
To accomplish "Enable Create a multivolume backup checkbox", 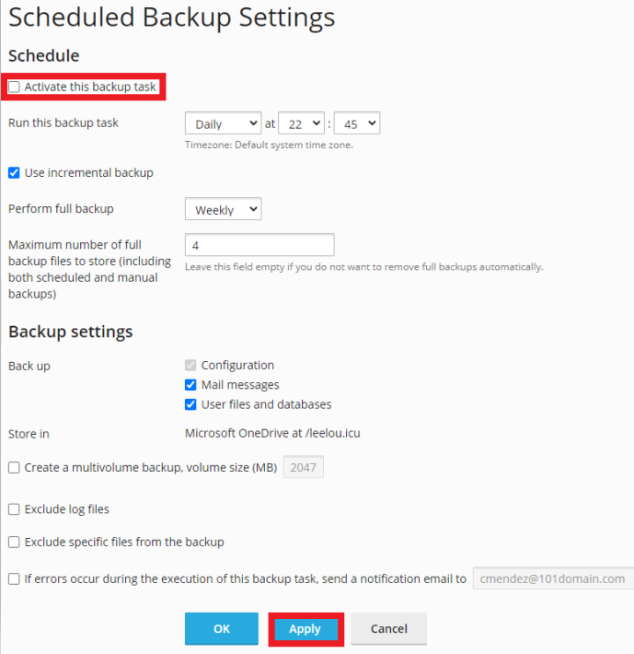I will 14,468.
